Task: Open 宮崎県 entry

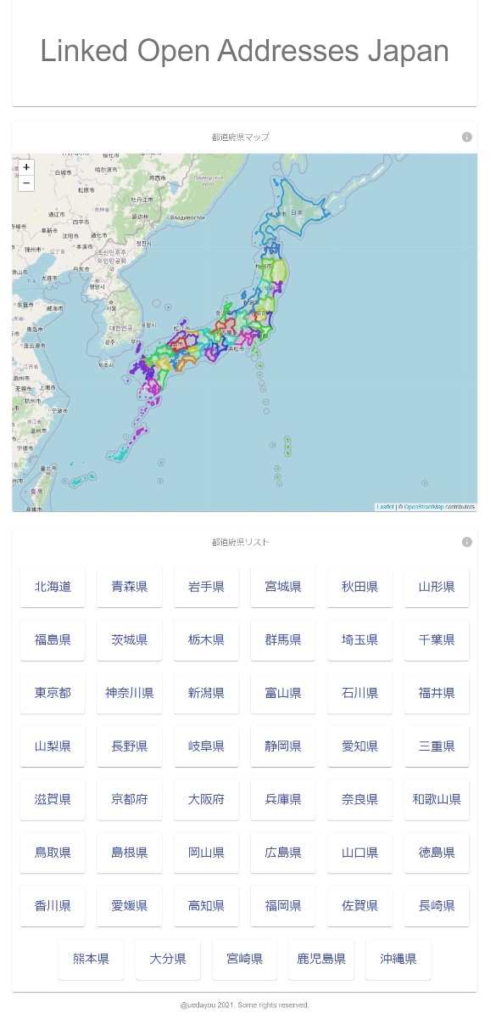Action: coord(244,960)
